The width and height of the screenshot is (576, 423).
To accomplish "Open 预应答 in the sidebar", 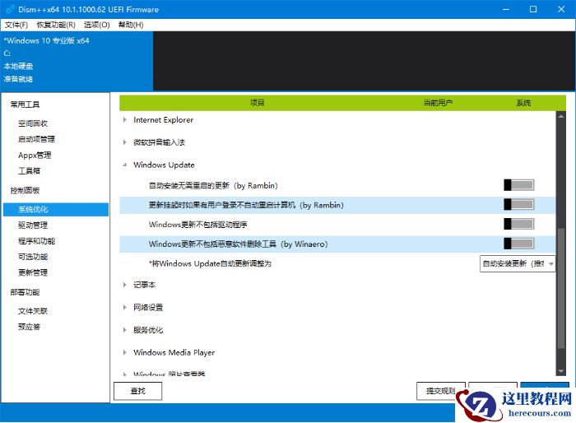I will pos(29,327).
